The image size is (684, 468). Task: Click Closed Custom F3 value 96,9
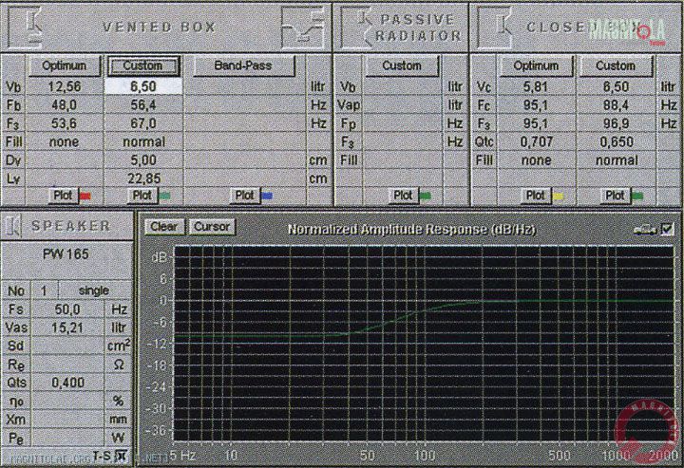(x=616, y=123)
